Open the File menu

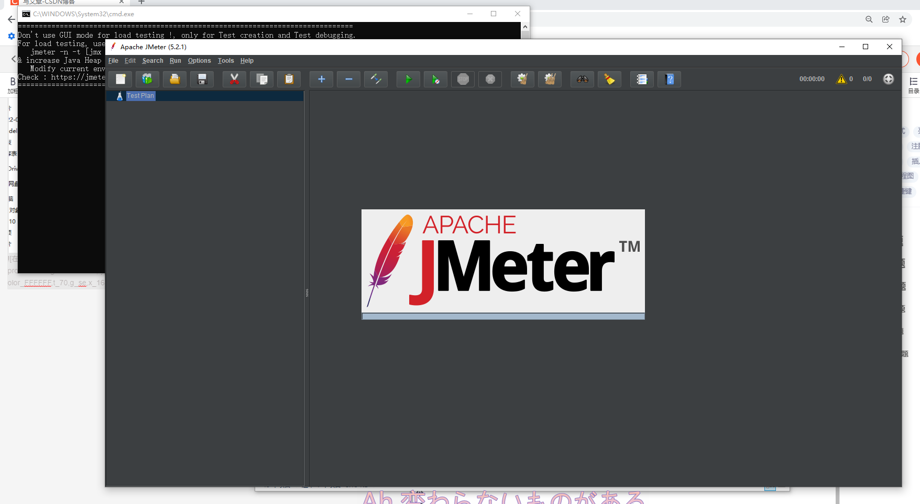(113, 61)
